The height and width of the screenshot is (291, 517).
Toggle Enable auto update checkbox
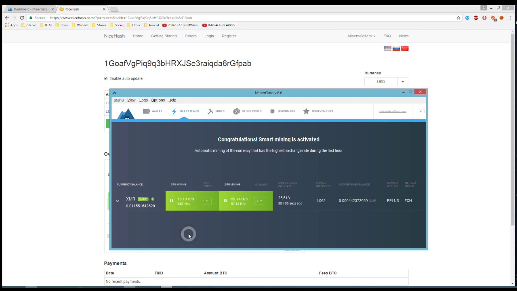(106, 78)
